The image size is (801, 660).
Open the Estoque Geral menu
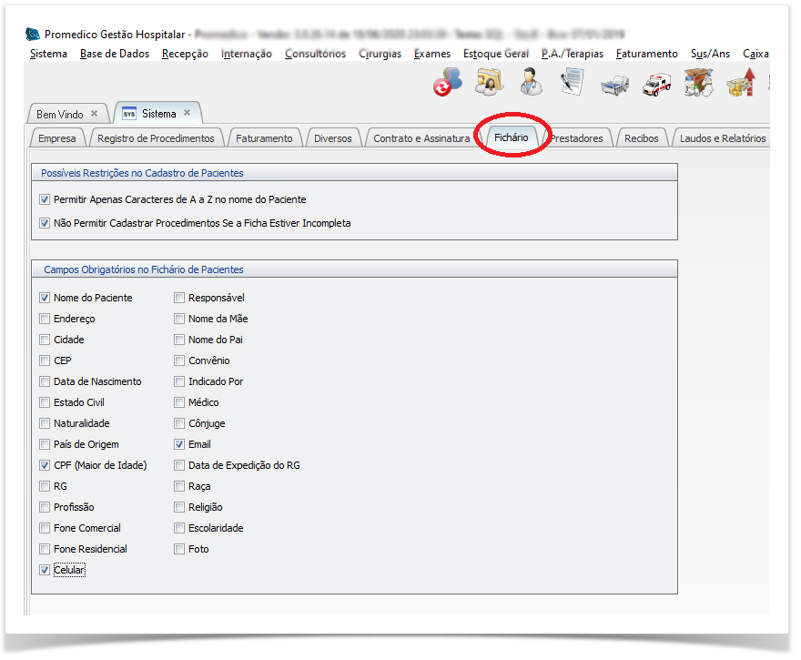(495, 54)
